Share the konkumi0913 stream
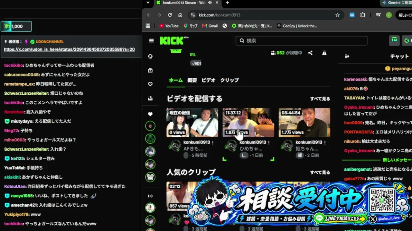This screenshot has width=412, height=231. [310, 53]
